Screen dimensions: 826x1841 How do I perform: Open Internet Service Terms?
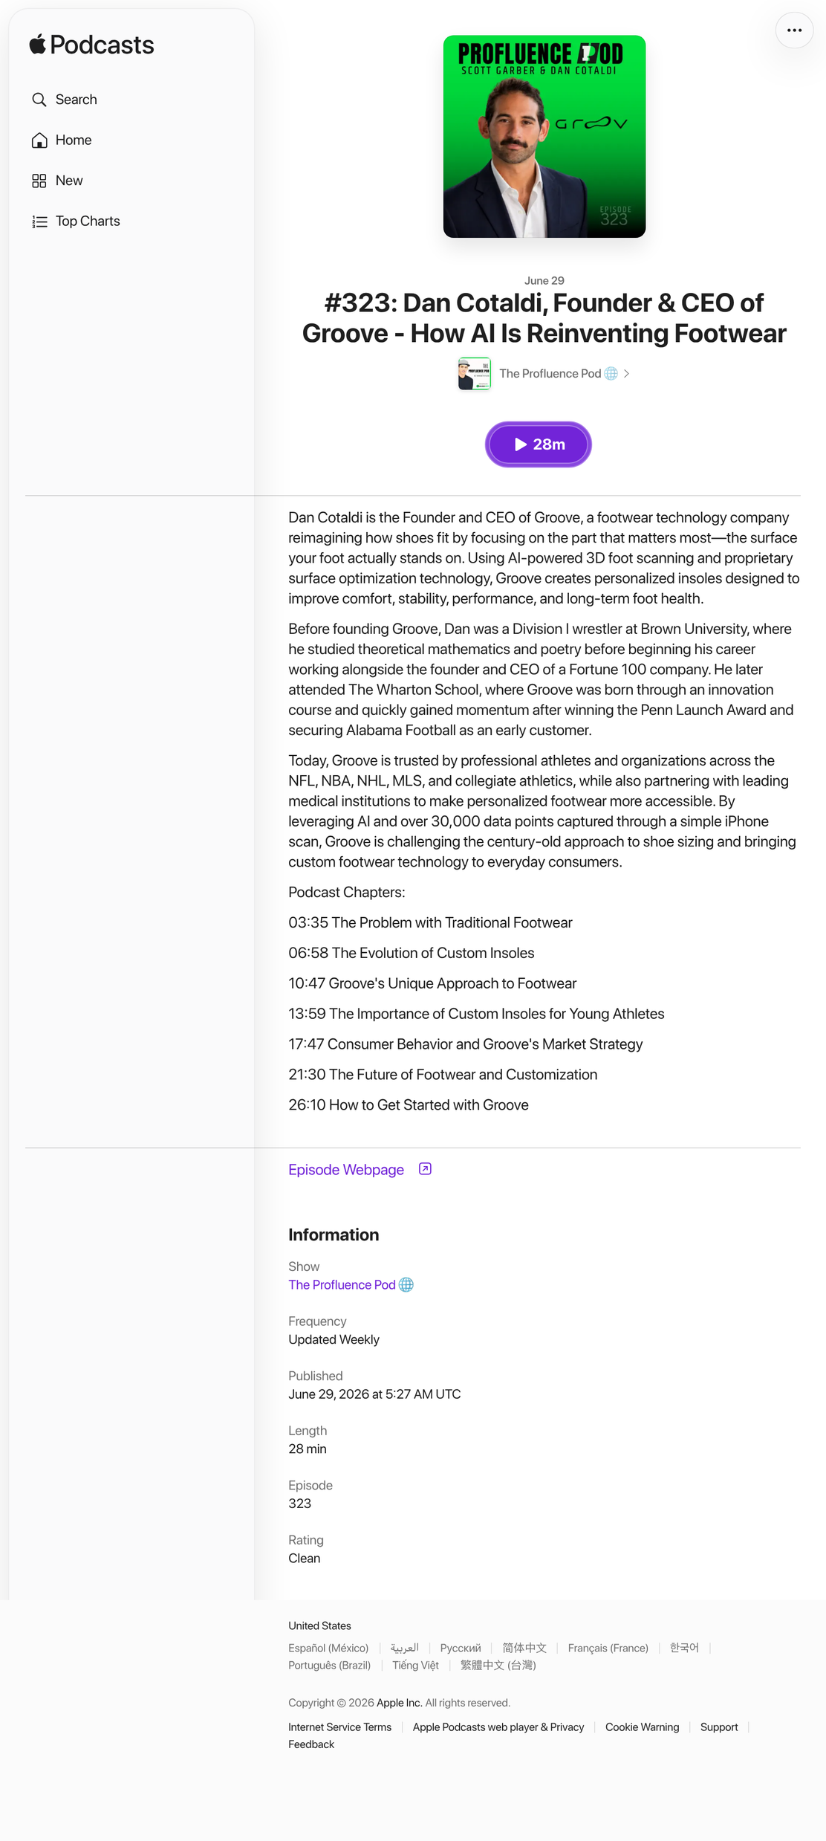coord(339,1727)
